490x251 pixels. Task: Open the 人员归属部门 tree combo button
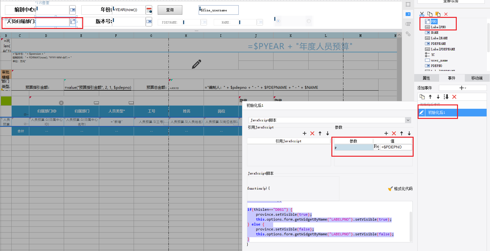(x=73, y=22)
